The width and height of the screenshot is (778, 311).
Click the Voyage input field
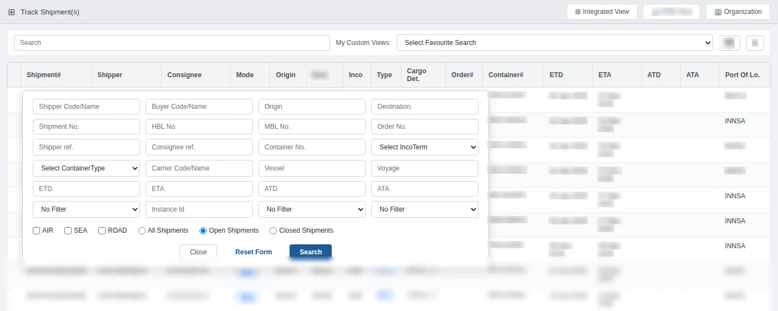tap(425, 168)
